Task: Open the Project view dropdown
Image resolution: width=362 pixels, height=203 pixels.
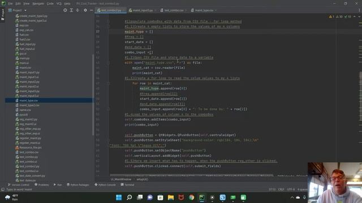Action: (18, 10)
